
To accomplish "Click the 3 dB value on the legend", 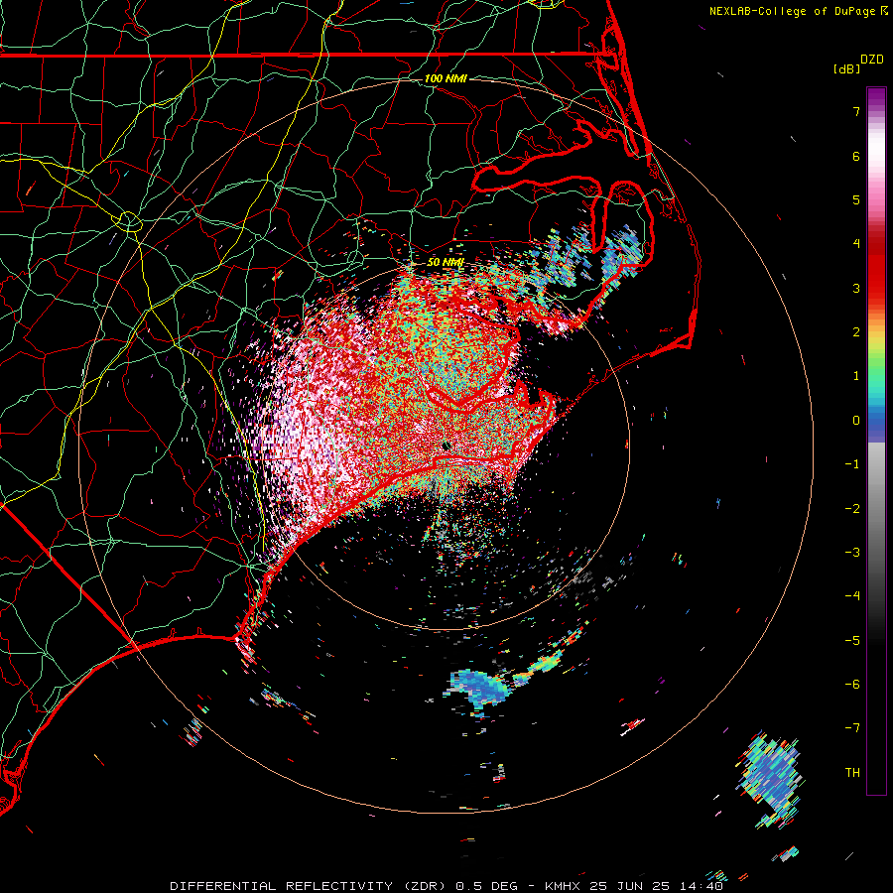I will (x=856, y=288).
